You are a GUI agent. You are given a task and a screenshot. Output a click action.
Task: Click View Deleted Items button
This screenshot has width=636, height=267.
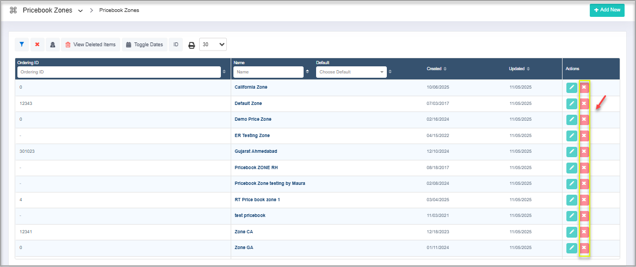[90, 45]
